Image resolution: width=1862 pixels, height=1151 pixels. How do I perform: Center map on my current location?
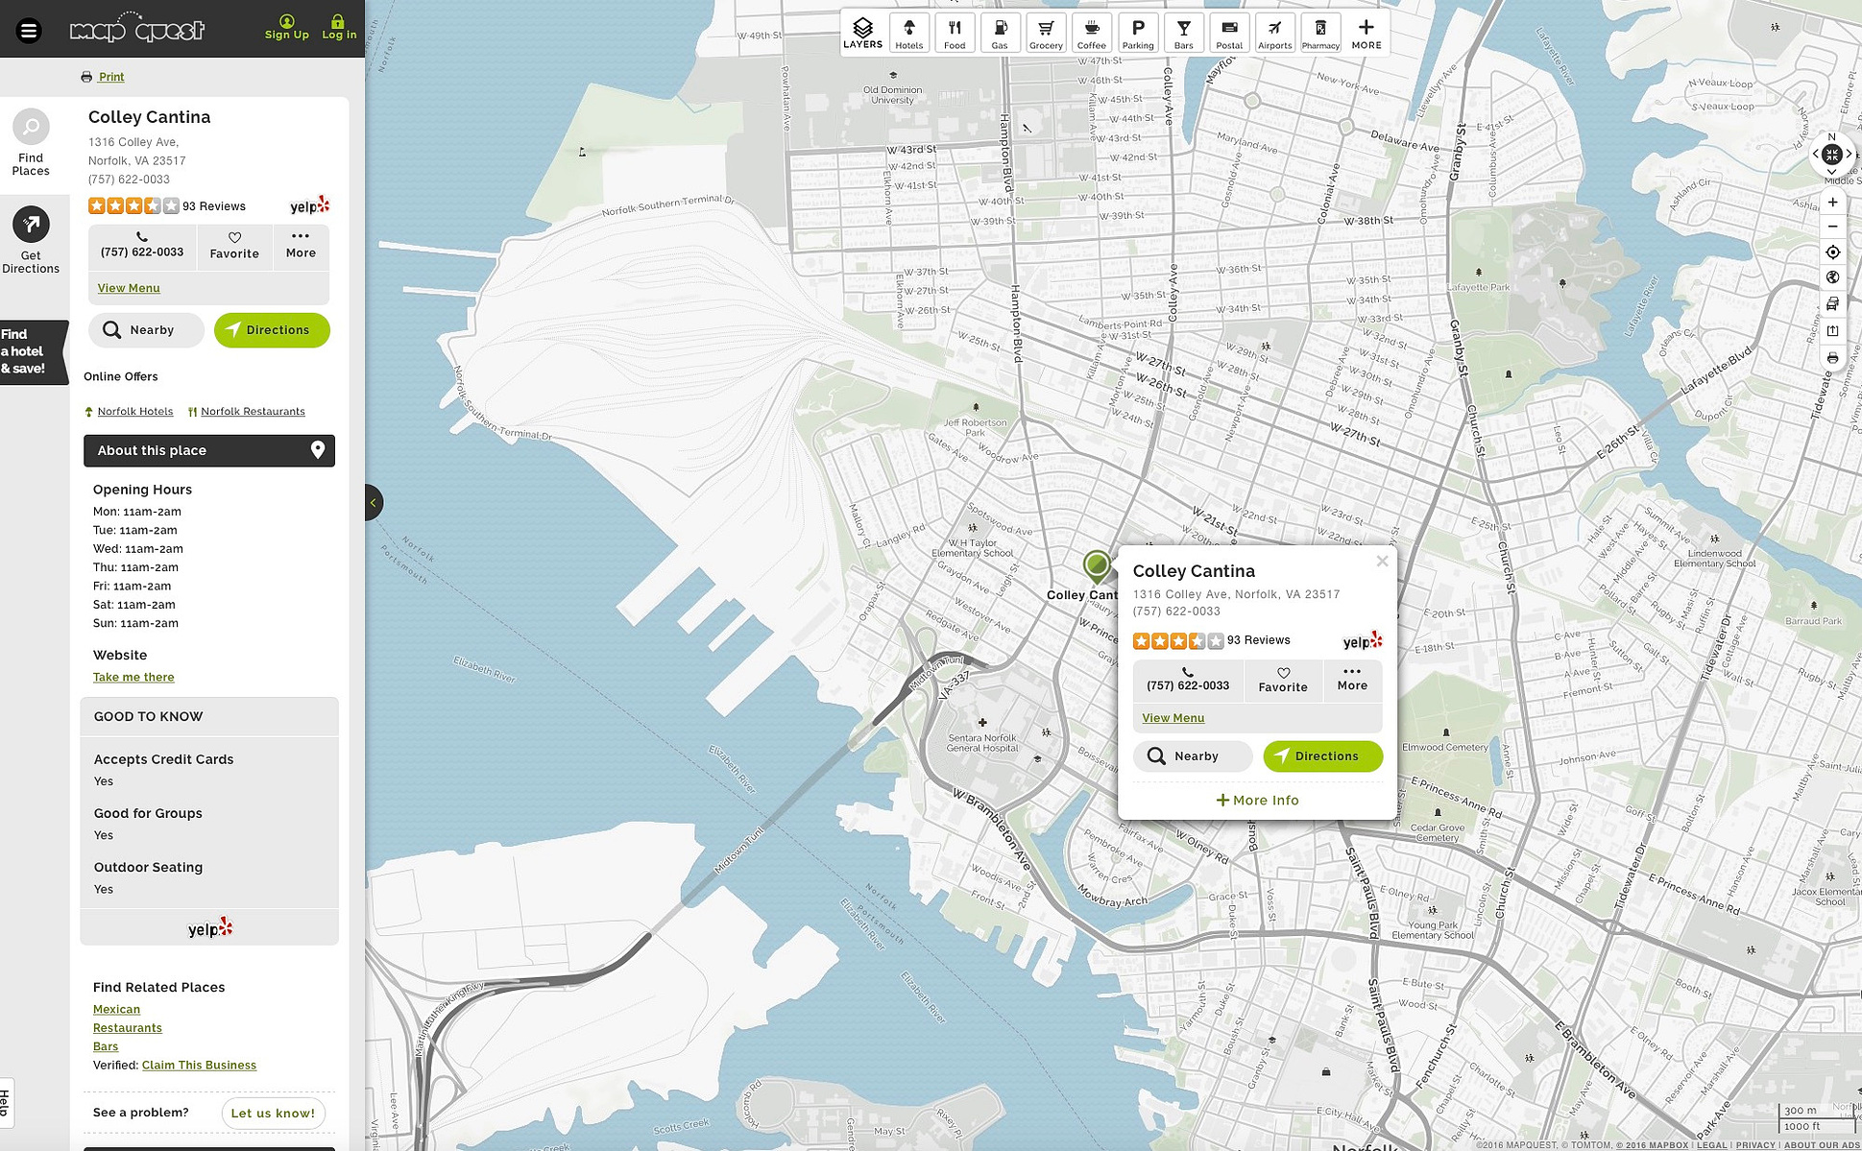pyautogui.click(x=1832, y=252)
